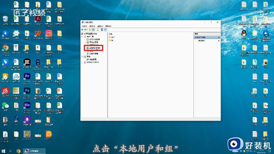Toggle the Show/Hide Console Tree toolbar icon
Viewport: 274px width, 154px height.
[x=93, y=30]
